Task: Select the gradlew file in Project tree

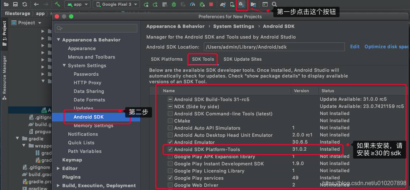Action: click(x=38, y=188)
